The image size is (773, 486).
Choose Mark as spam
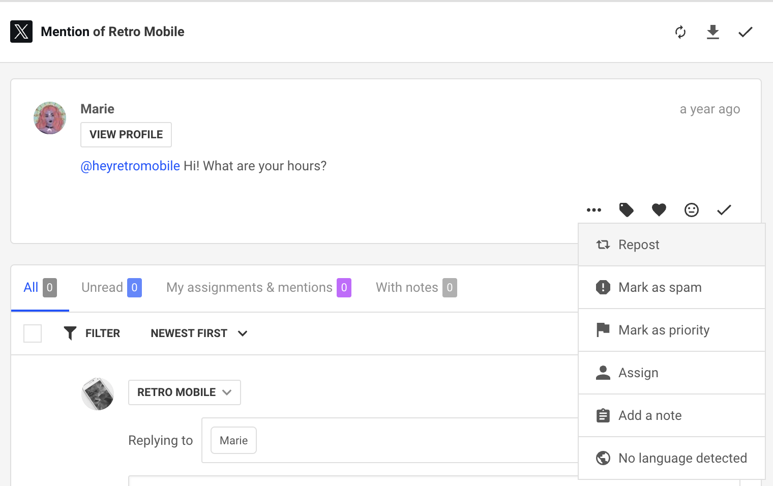[672, 287]
